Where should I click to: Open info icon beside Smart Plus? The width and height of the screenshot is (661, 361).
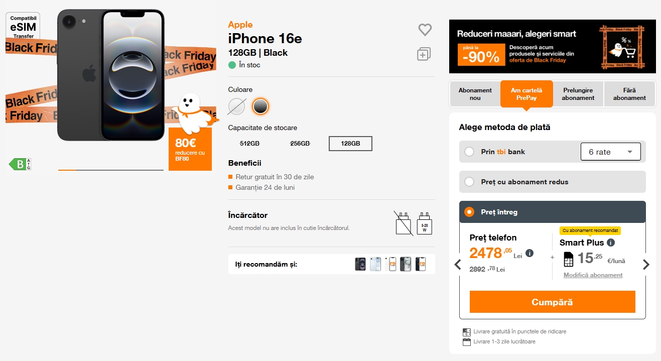pyautogui.click(x=611, y=243)
